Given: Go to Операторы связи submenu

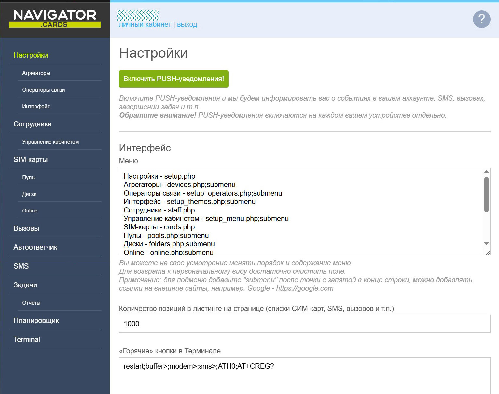Looking at the screenshot, I should pos(44,90).
